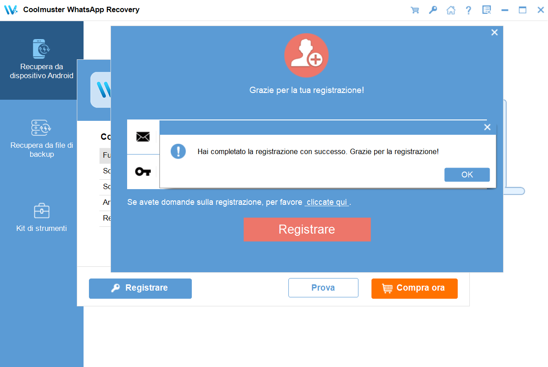The image size is (548, 367).
Task: Click the Coolmuster logo in title bar
Action: pos(11,10)
